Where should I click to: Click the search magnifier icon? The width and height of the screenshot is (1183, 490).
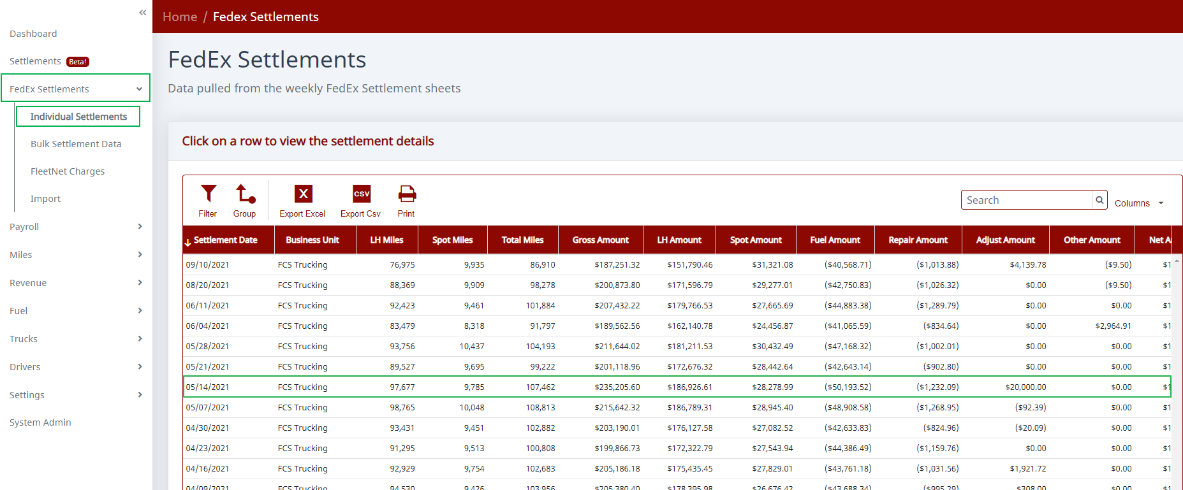tap(1099, 200)
